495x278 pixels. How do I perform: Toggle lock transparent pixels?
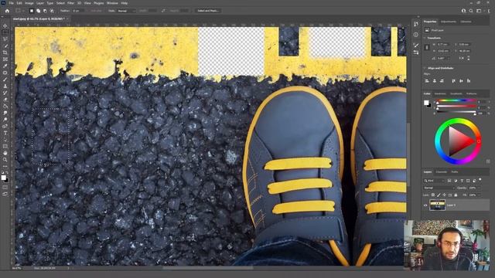tap(433, 195)
